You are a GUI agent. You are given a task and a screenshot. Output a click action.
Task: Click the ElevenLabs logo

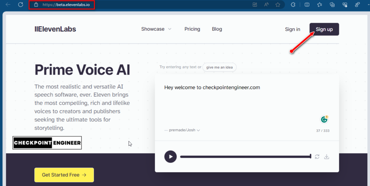pos(55,29)
